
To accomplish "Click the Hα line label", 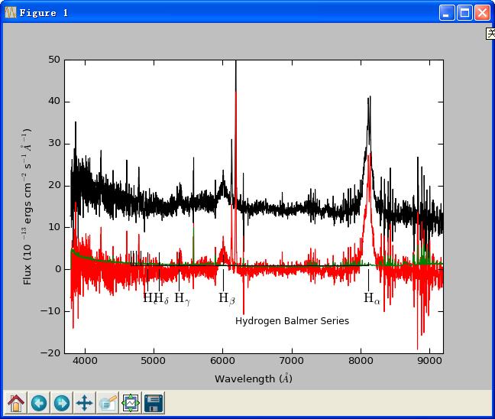I will (x=372, y=298).
